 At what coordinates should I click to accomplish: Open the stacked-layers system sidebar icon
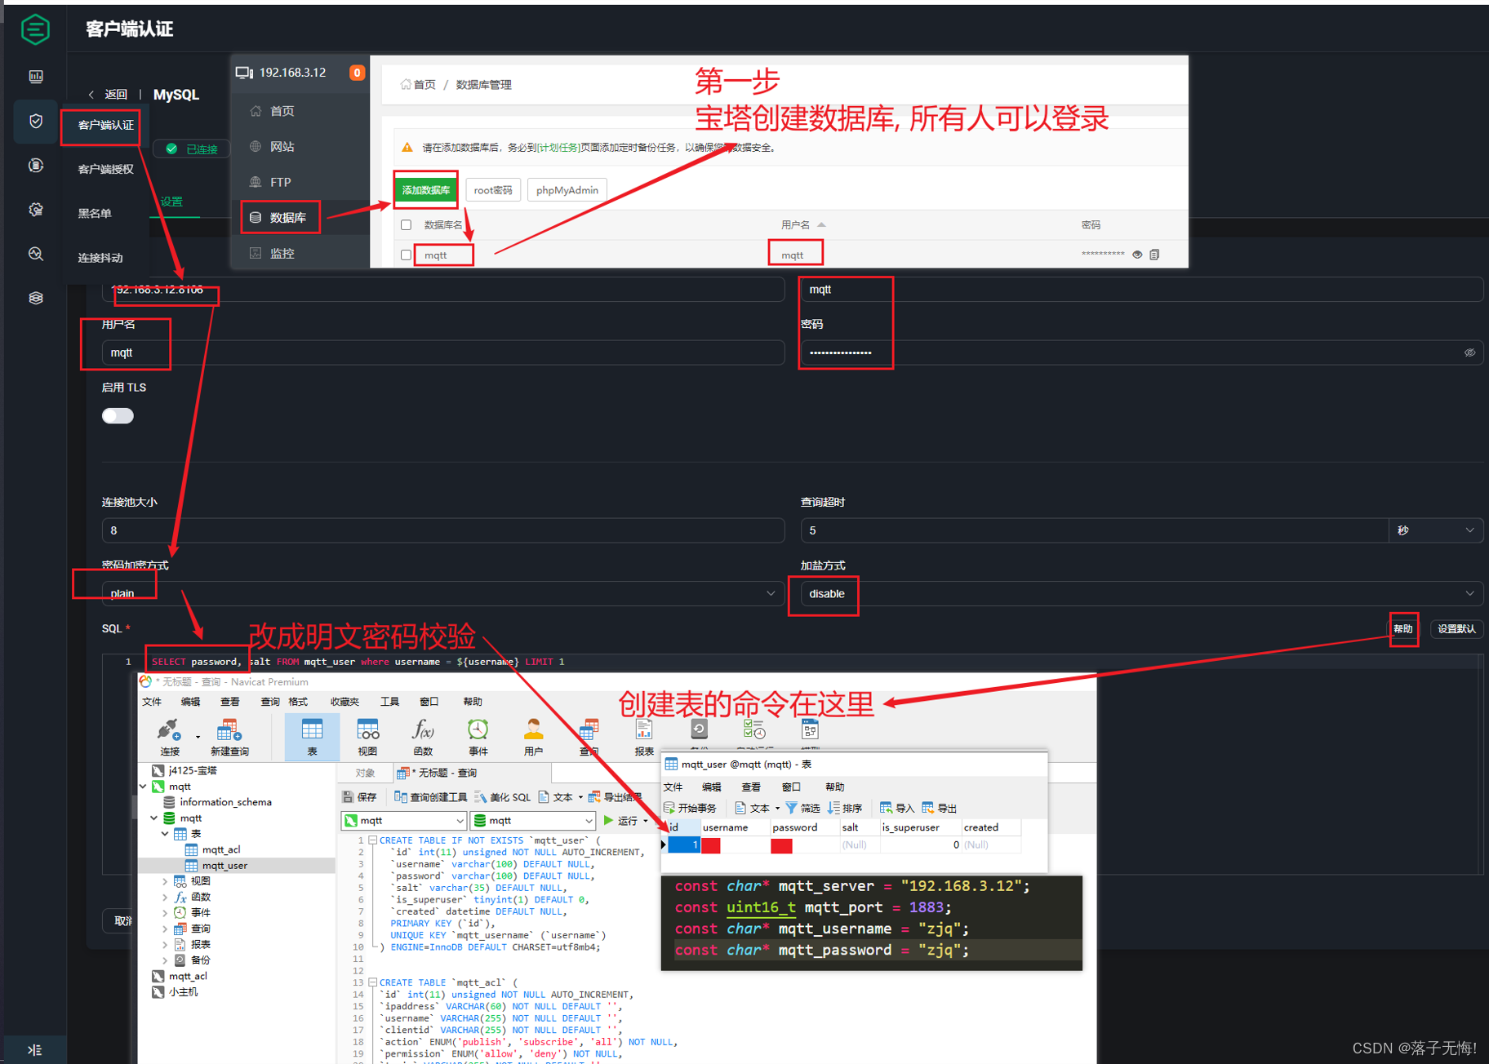tap(36, 298)
